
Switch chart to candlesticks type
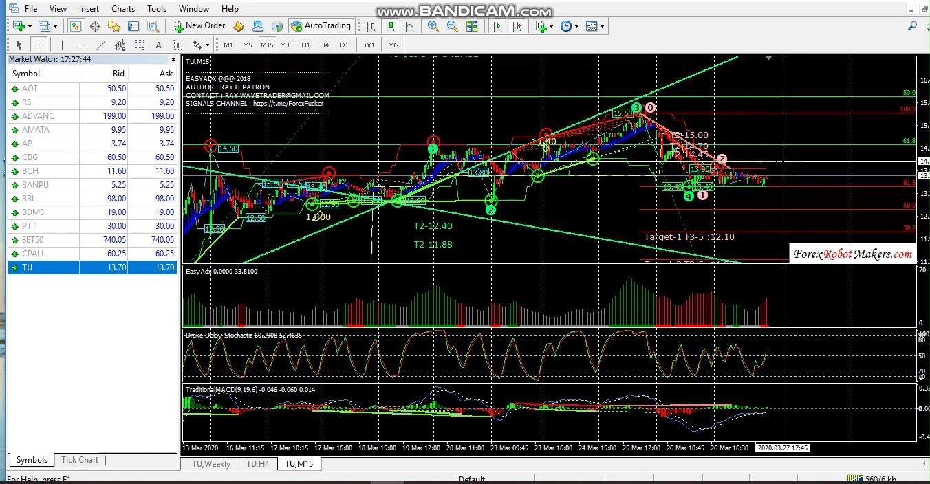point(390,26)
